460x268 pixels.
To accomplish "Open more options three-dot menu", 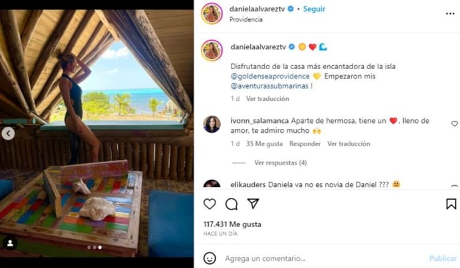I will (450, 14).
